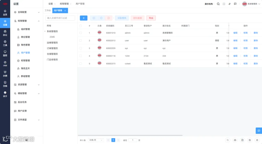Open 组织管理 menu item
The height and width of the screenshot is (144, 262).
coord(25,29)
